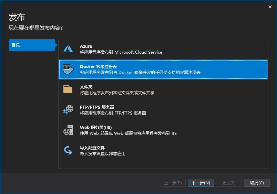Screen dimensions: 277x194
Task: Click the Docker whale icon
Action: coord(68,69)
